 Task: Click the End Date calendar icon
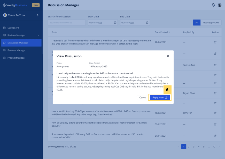click(147, 23)
